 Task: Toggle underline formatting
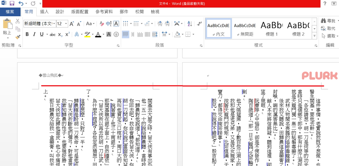tap(41, 34)
